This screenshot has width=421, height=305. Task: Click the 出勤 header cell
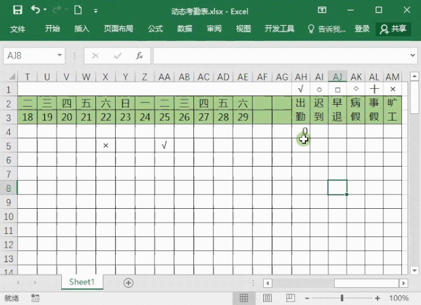coord(301,110)
